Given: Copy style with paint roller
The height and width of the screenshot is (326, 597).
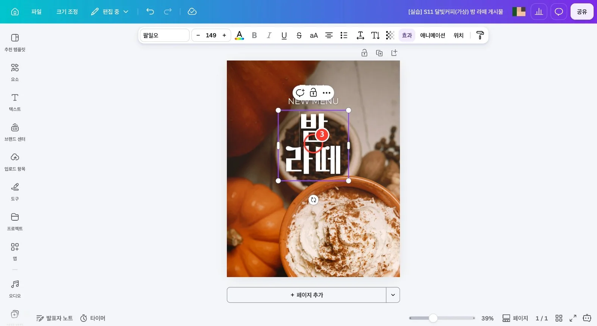Looking at the screenshot, I should 480,35.
